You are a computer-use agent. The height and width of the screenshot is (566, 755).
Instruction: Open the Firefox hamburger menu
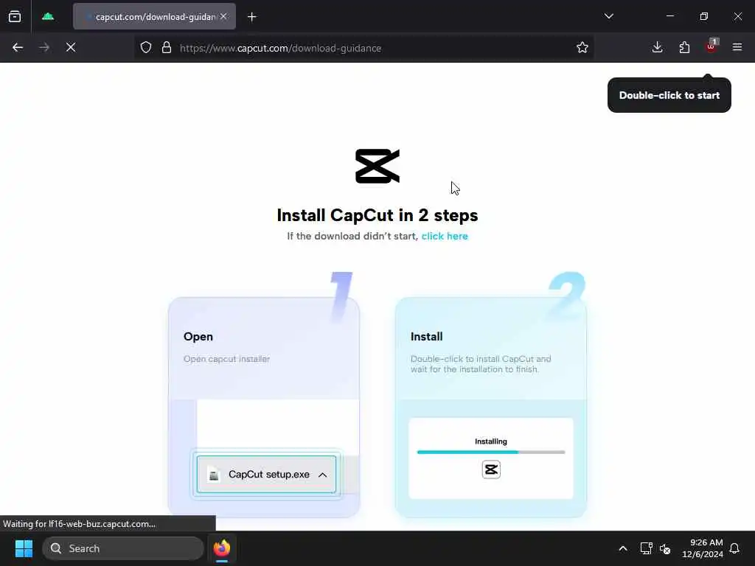point(737,47)
